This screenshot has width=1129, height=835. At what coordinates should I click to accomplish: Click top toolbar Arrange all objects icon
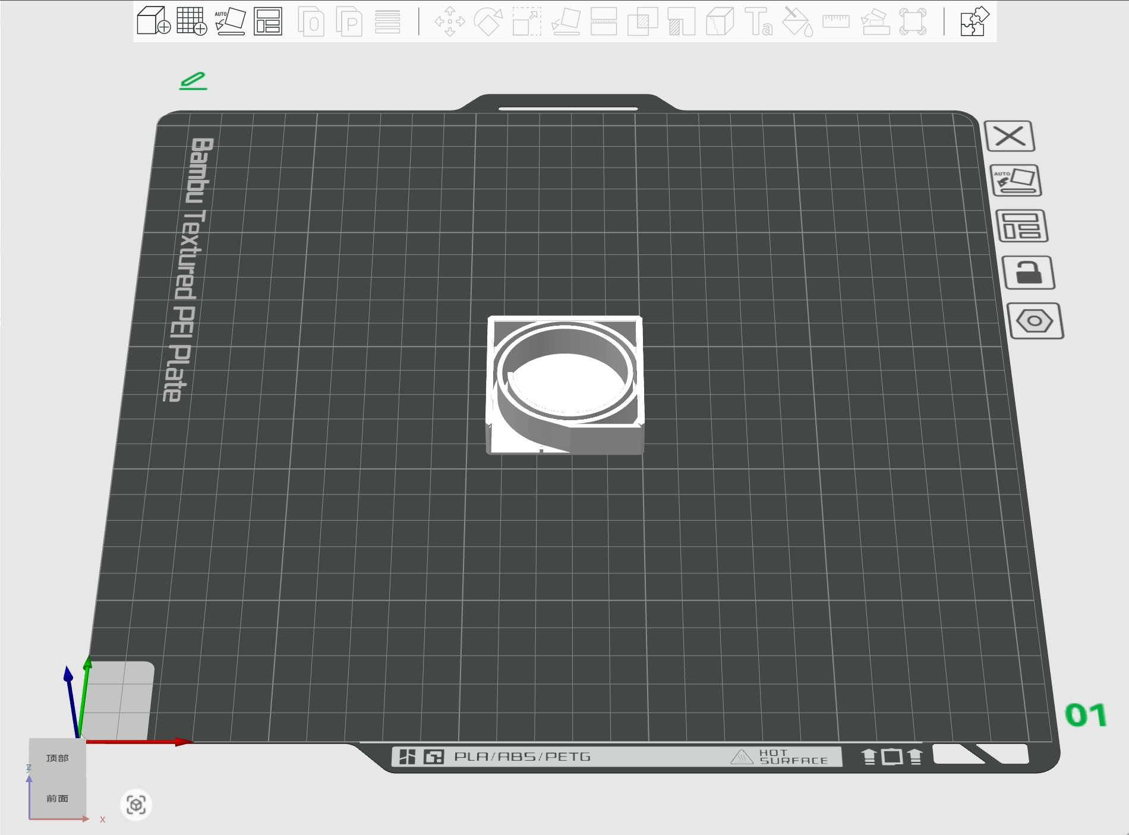point(268,21)
